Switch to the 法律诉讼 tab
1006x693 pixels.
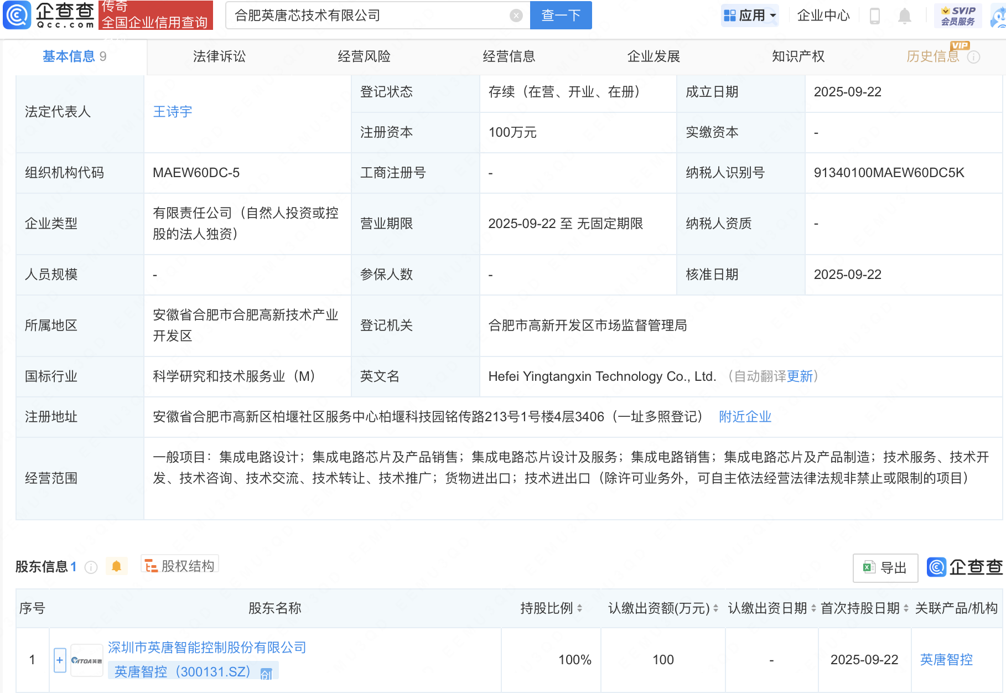coord(219,56)
